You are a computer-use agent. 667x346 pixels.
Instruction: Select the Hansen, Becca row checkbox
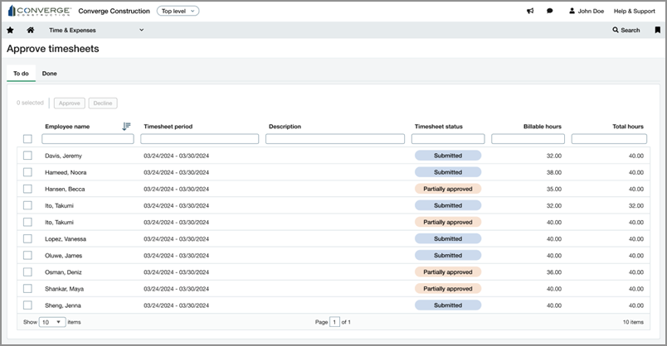coord(27,189)
